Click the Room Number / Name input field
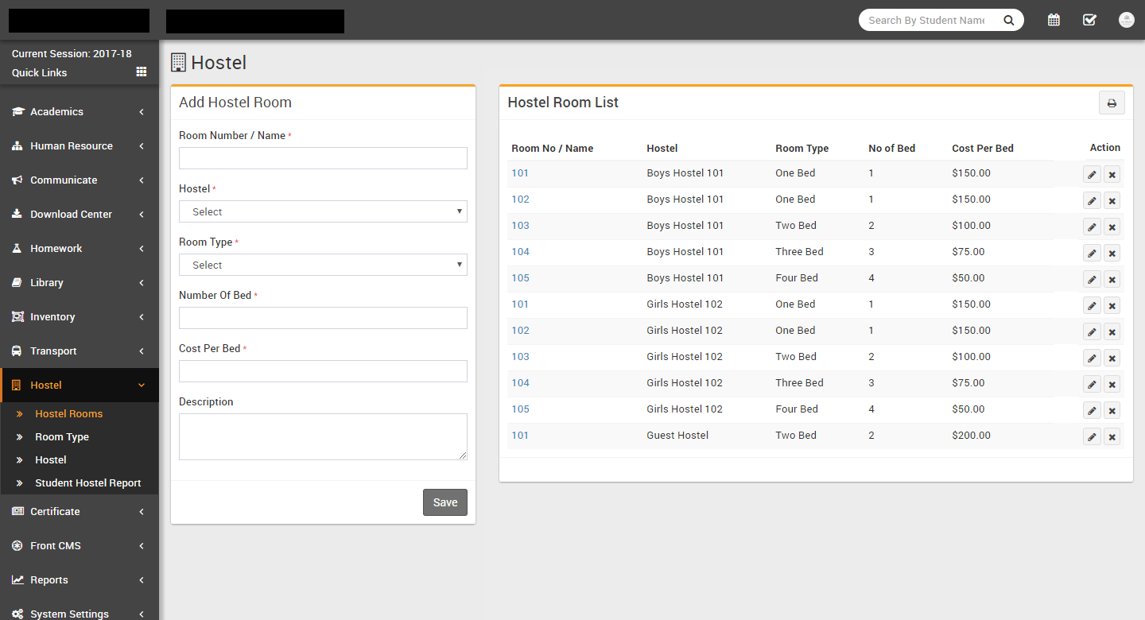Image resolution: width=1145 pixels, height=620 pixels. (323, 158)
